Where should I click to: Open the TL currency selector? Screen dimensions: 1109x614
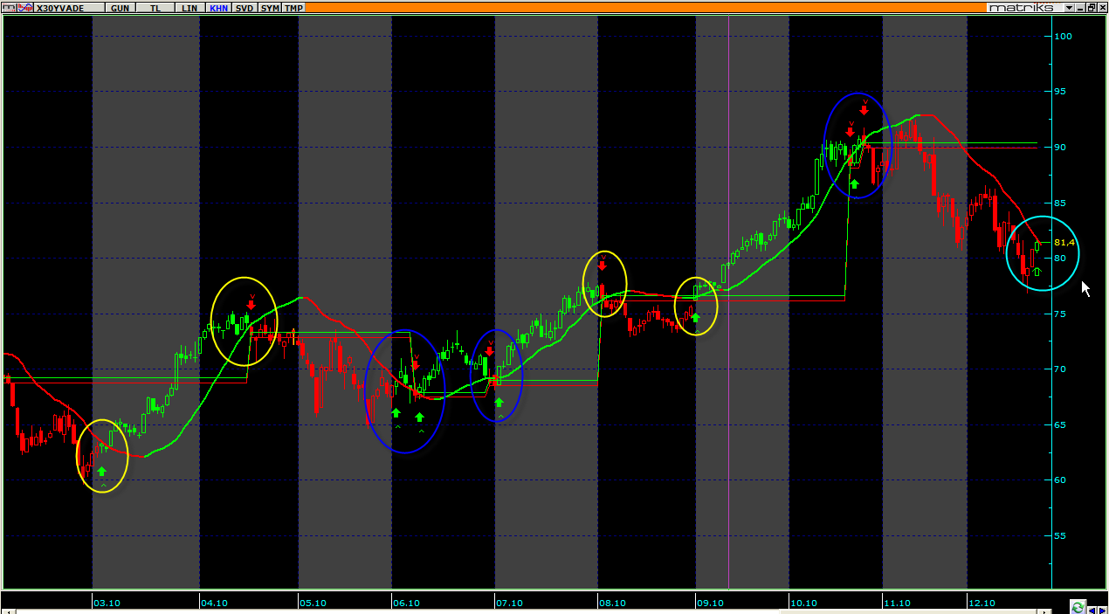point(155,7)
